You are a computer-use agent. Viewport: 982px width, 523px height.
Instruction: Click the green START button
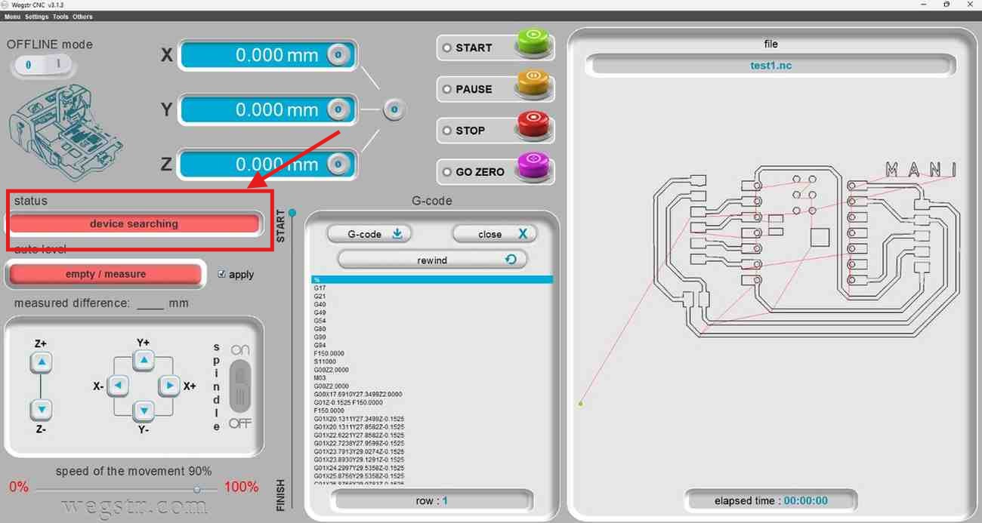pyautogui.click(x=533, y=45)
